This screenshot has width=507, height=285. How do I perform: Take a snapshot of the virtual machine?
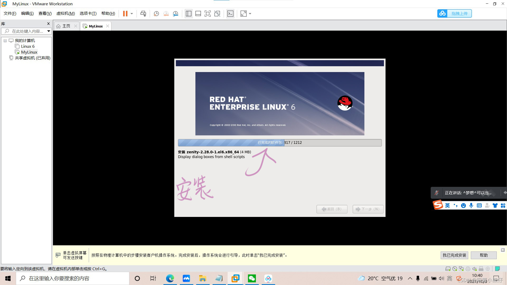coord(156,14)
